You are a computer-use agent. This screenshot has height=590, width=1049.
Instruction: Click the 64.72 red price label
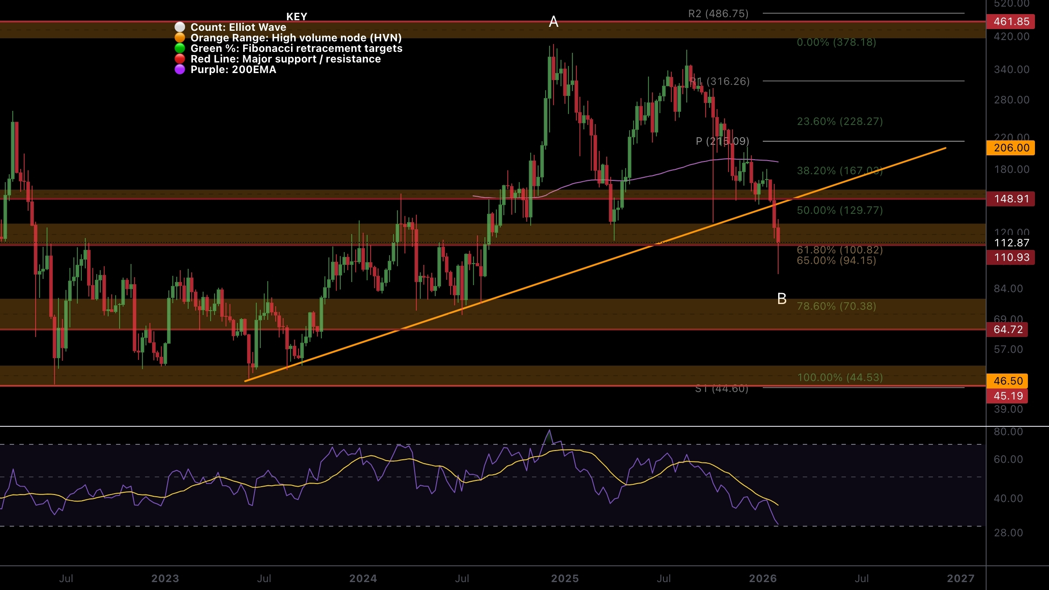point(1008,330)
